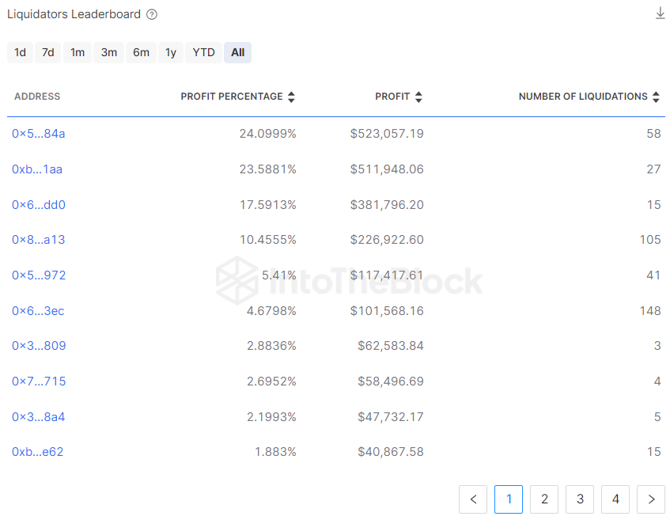Go to previous page arrow

[473, 499]
